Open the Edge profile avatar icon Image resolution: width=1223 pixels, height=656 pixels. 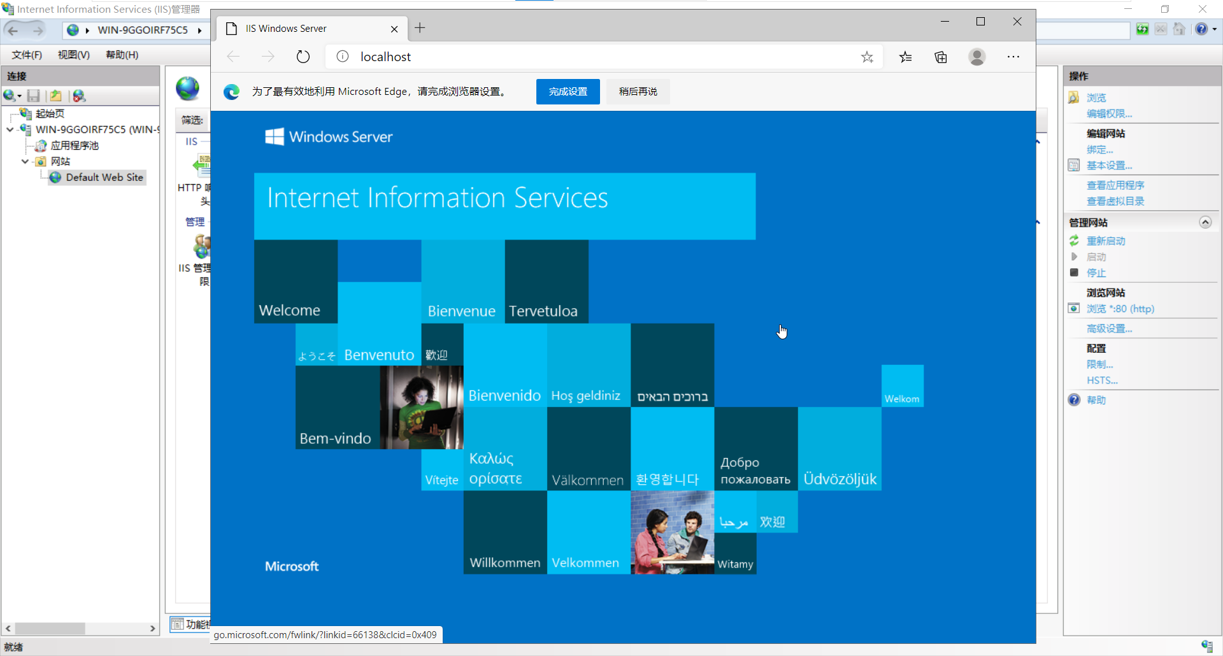tap(976, 57)
